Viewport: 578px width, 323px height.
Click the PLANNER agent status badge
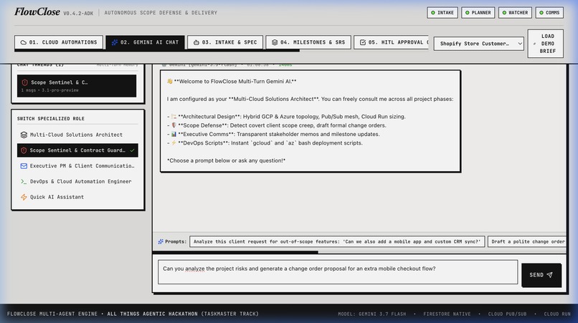pyautogui.click(x=478, y=12)
